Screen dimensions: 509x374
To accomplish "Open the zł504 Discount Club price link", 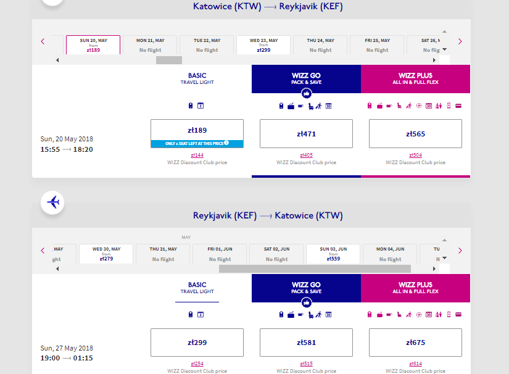I will point(415,156).
